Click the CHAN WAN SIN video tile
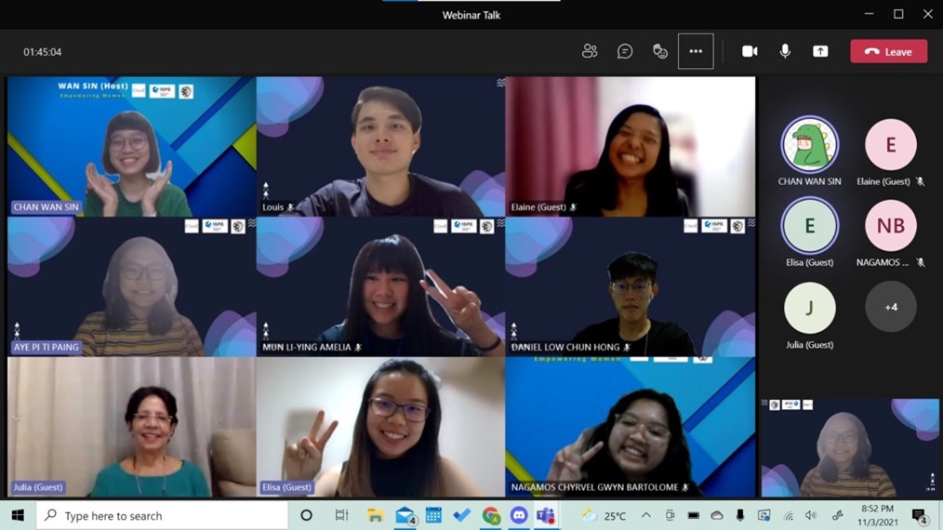Screen dimensions: 943x530 [x=132, y=146]
